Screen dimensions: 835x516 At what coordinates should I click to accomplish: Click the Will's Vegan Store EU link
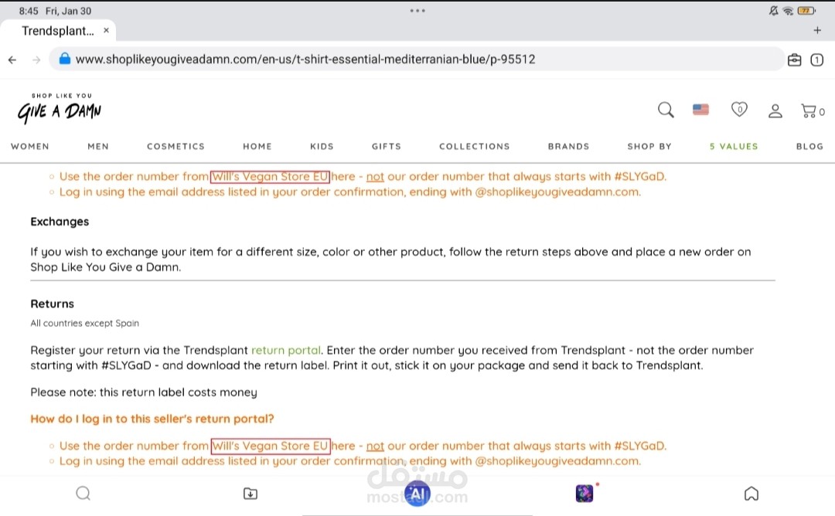tap(270, 176)
